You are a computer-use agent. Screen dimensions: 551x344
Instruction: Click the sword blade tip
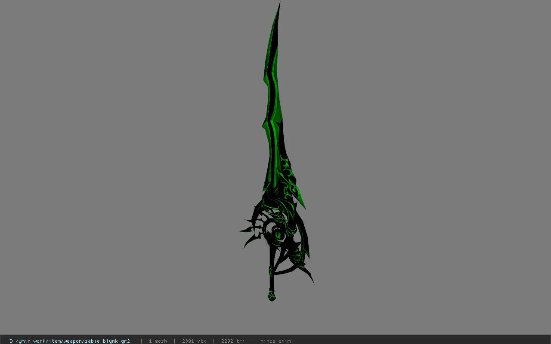coord(279,5)
